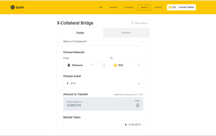Open the MARKET menu item
This screenshot has height=136, width=216.
point(114,7)
